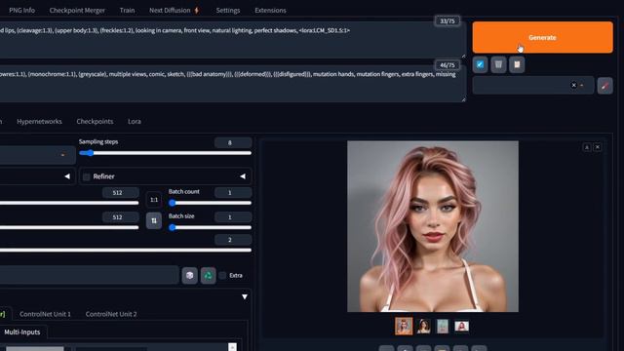The image size is (624, 351).
Task: Edit the Sampling steps value 8
Action: point(233,142)
